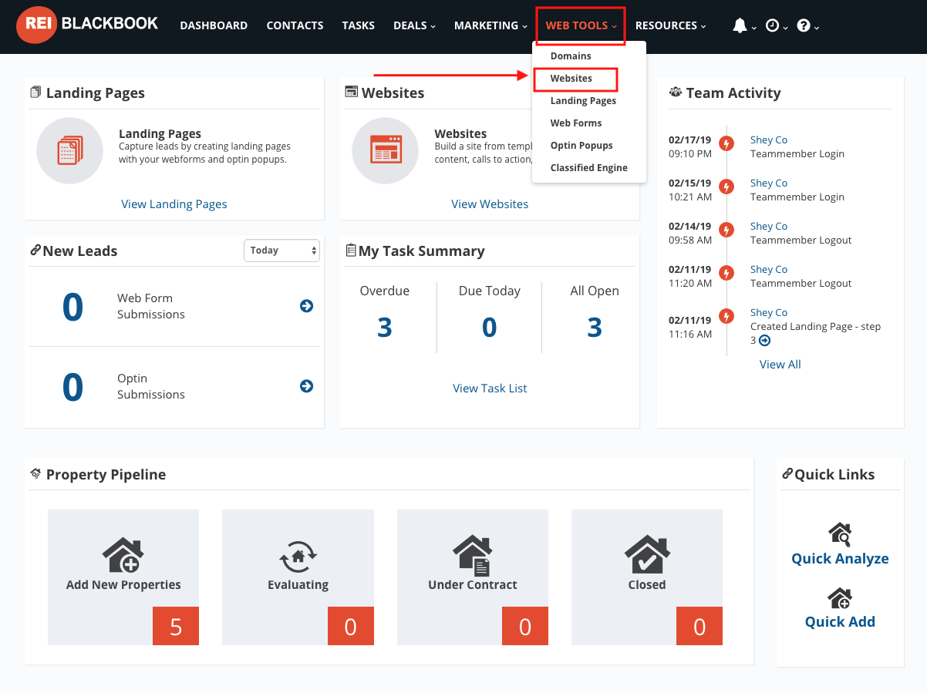Image resolution: width=927 pixels, height=693 pixels.
Task: Click the Landing Pages circular icon
Action: coord(69,150)
